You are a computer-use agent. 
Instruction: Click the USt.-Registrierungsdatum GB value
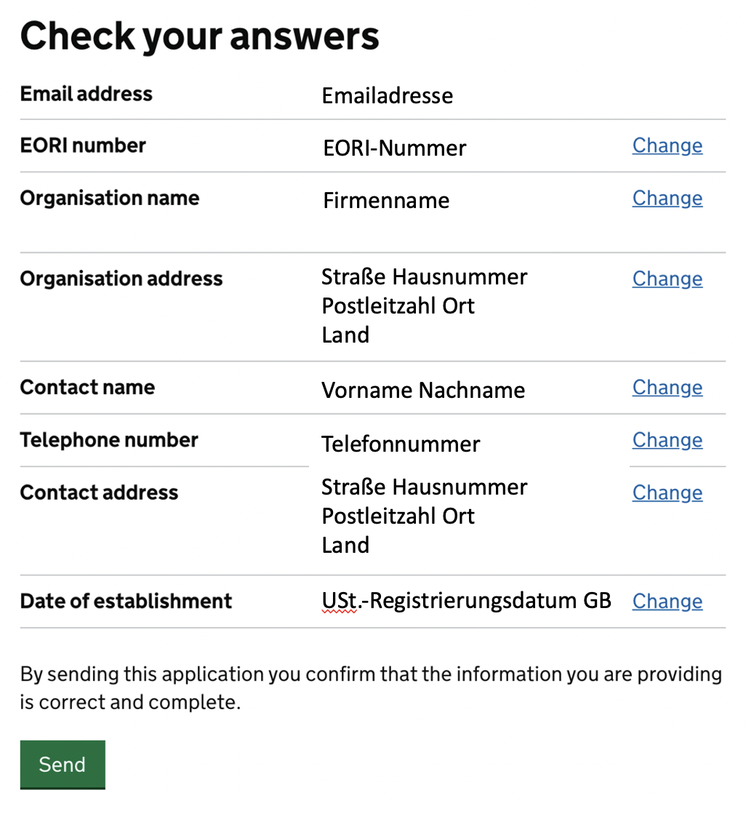click(466, 602)
